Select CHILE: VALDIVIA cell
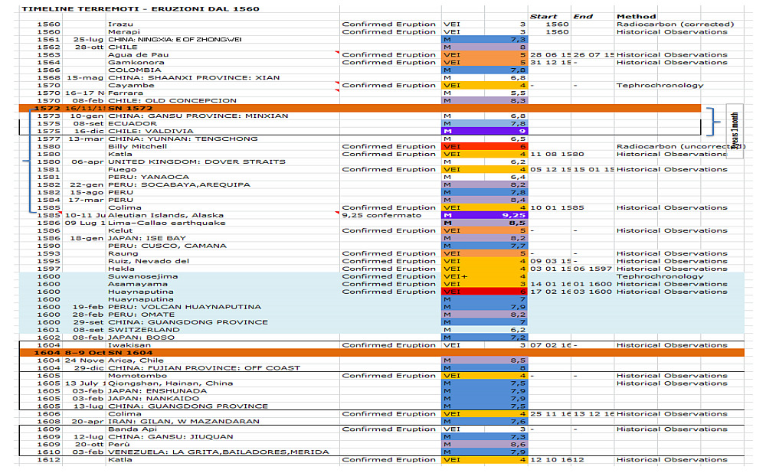The image size is (766, 473). click(x=150, y=132)
